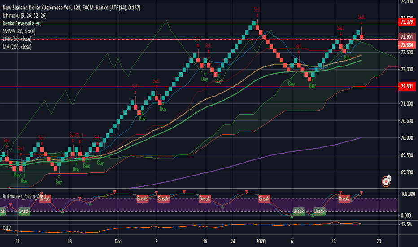Click the Sell marker at the chart's highest peak
The height and width of the screenshot is (247, 418).
point(257,9)
